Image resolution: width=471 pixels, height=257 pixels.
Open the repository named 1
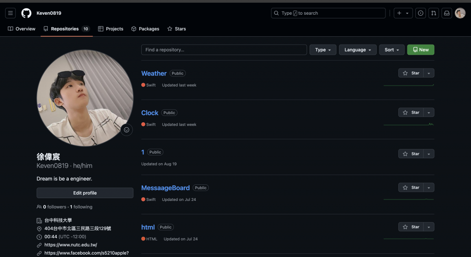[x=143, y=152]
